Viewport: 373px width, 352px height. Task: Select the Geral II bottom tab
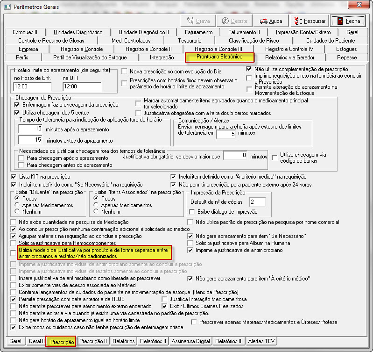(36, 341)
